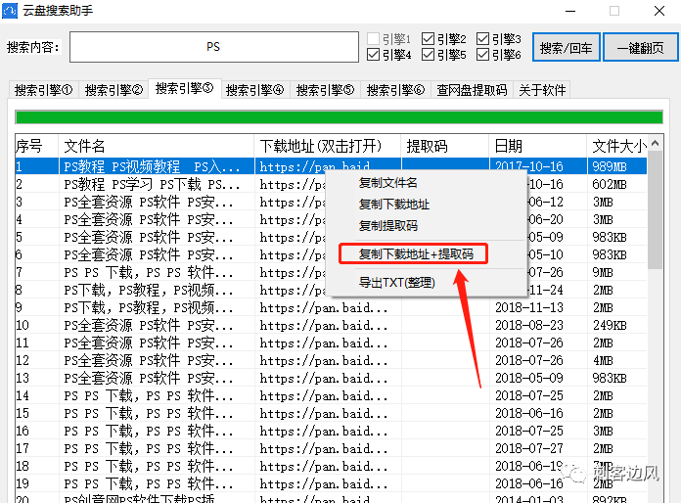Viewport: 681px width, 503px height.
Task: Select row 14 file name PS PS 下载
Action: [x=148, y=395]
